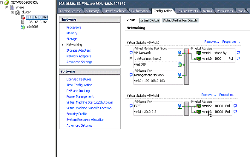Viewport: 250px width, 157px height.
Task: Click the vmnic1 physical adapter icon
Action: (199, 53)
